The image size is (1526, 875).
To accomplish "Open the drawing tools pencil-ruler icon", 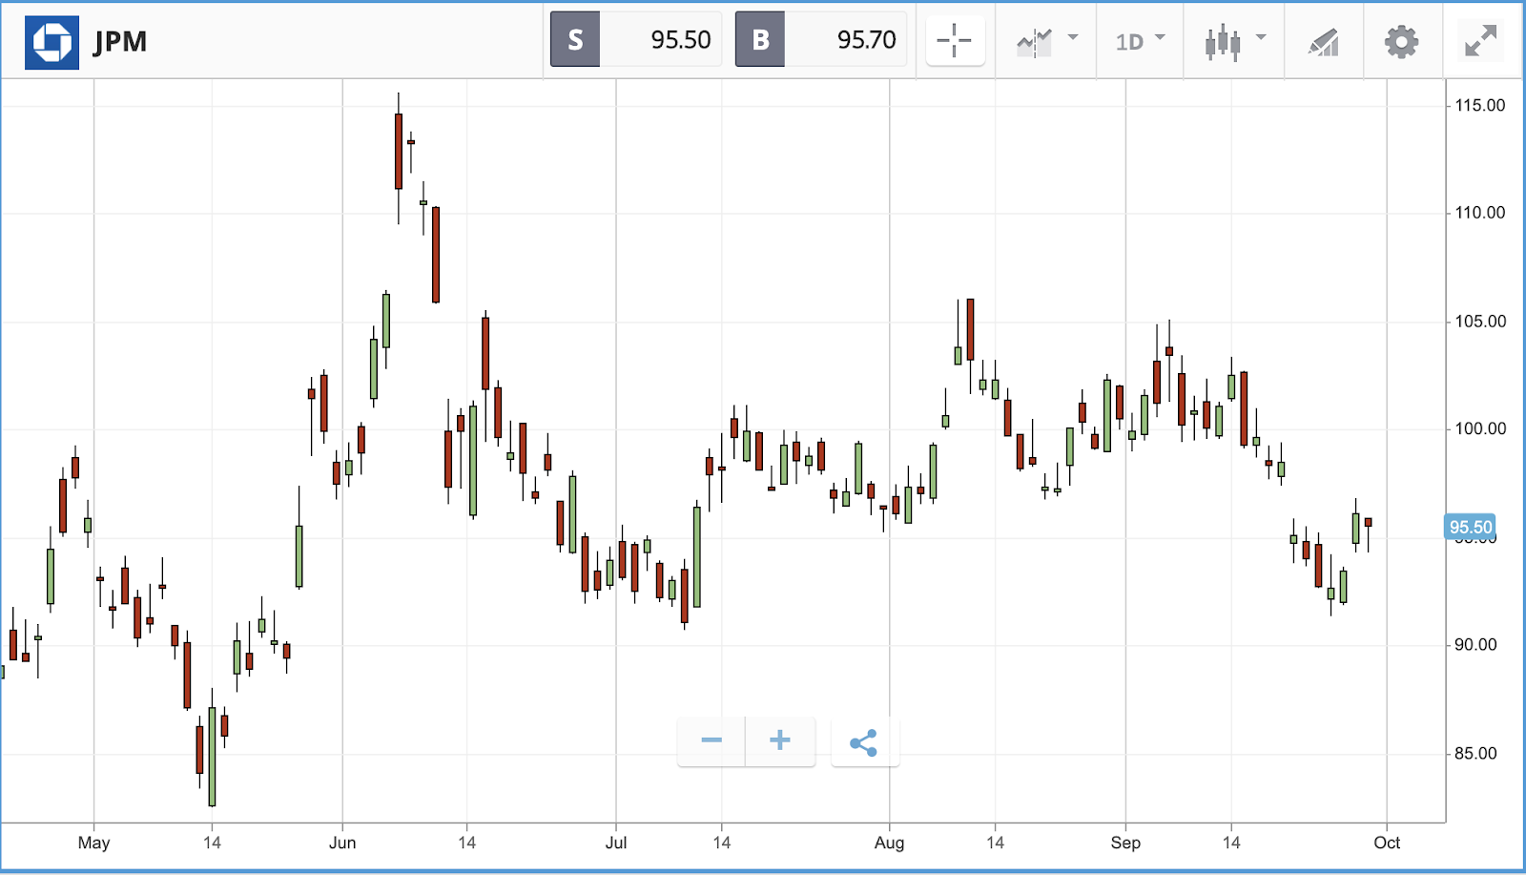I will pyautogui.click(x=1323, y=42).
